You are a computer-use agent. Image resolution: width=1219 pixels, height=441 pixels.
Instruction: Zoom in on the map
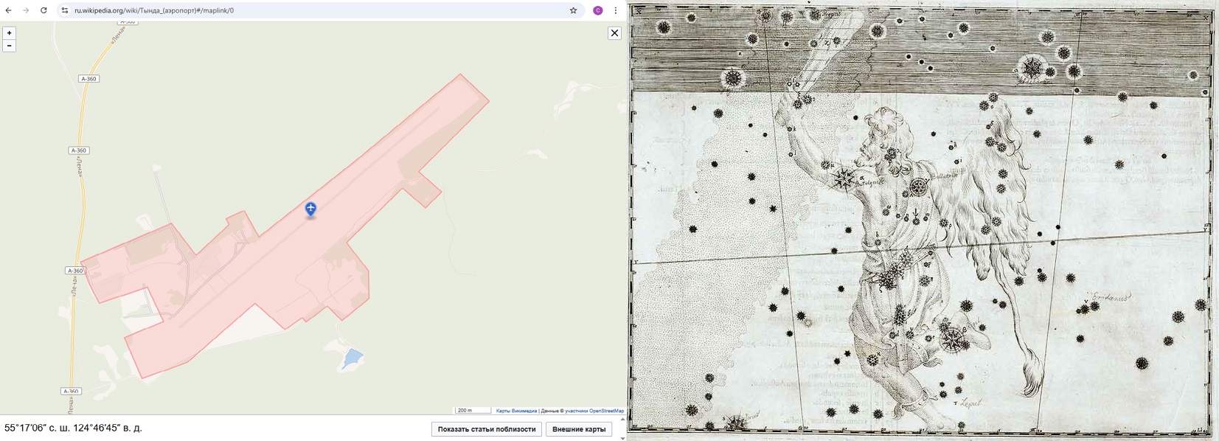9,33
